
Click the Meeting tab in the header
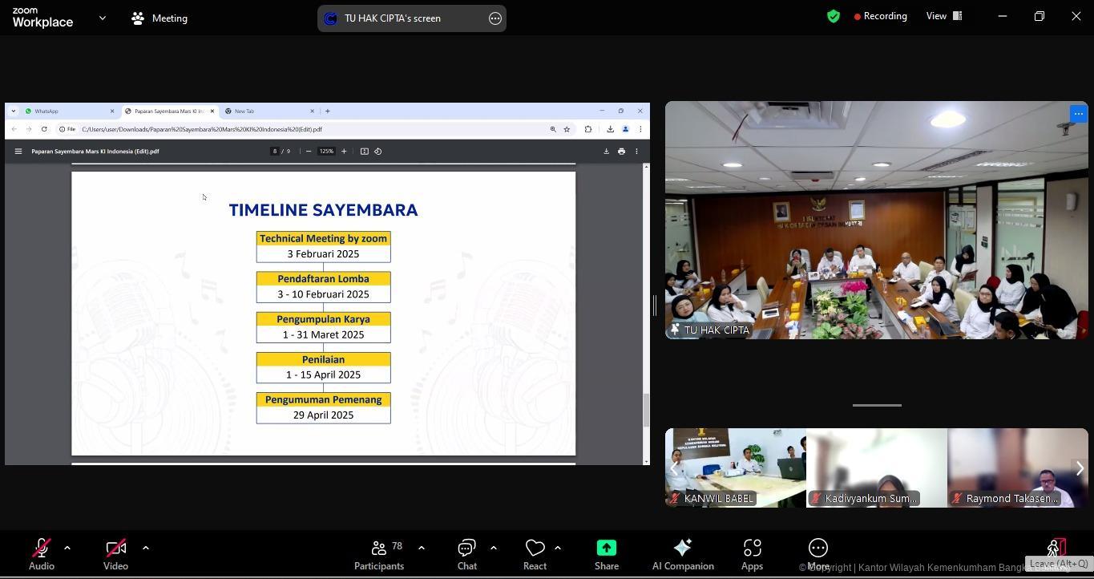click(x=159, y=18)
